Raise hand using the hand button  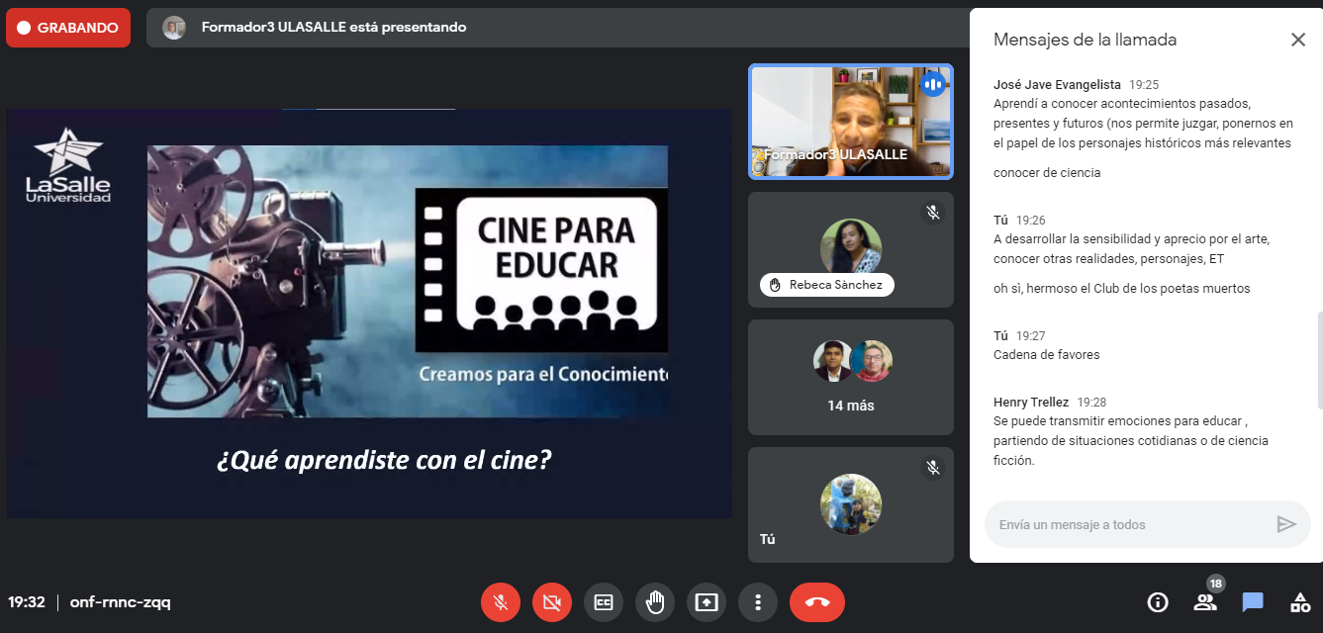(655, 601)
